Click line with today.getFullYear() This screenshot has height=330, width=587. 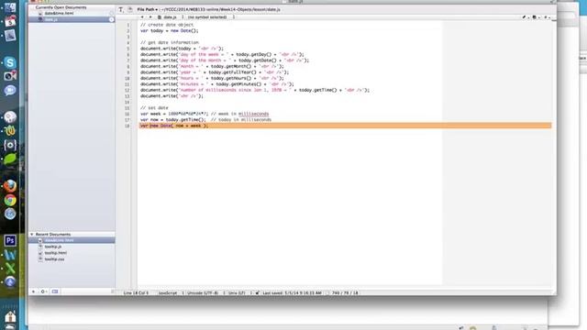215,72
